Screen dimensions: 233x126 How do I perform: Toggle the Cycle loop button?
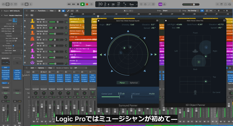click(91, 4)
